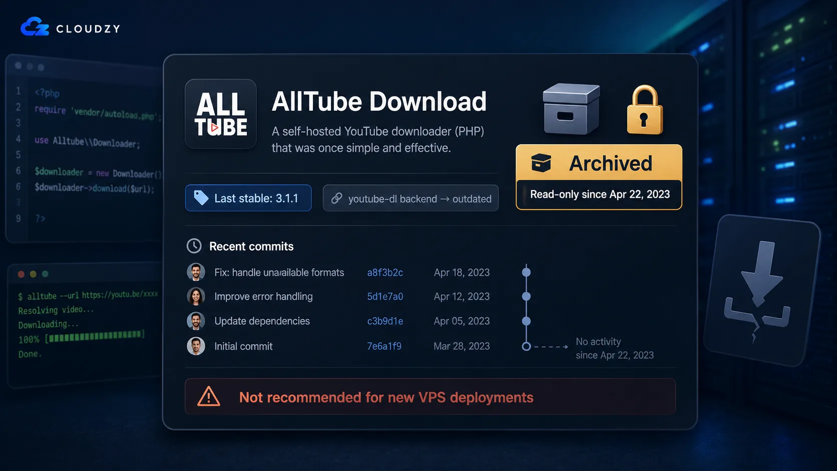This screenshot has height=471, width=837.
Task: Click "No activity since Apr 22, 2023" note
Action: point(615,348)
